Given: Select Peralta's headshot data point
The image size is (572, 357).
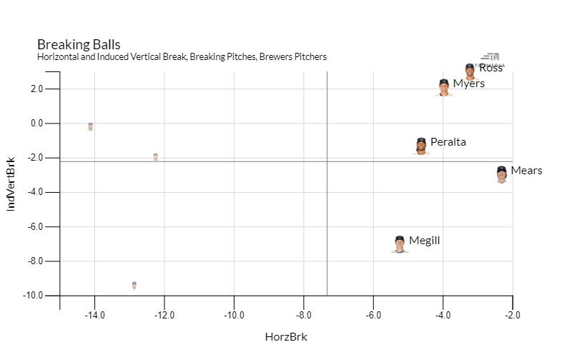Looking at the screenshot, I should click(422, 146).
